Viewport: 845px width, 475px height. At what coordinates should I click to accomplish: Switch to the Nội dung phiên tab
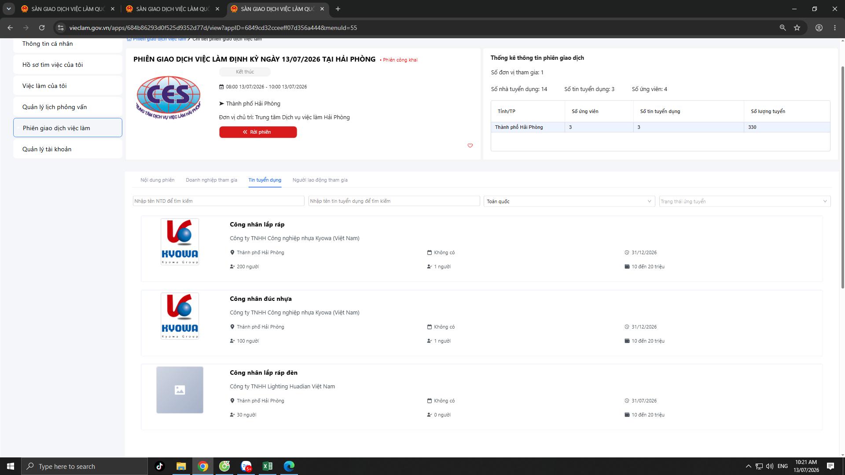click(157, 180)
